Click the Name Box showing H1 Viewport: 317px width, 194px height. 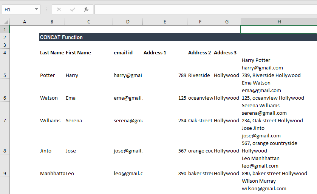click(x=21, y=9)
